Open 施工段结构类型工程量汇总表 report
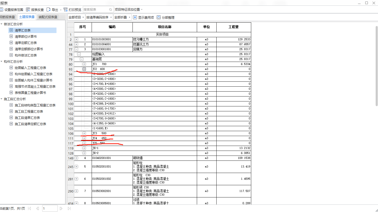This screenshot has height=212, width=378. (35, 105)
